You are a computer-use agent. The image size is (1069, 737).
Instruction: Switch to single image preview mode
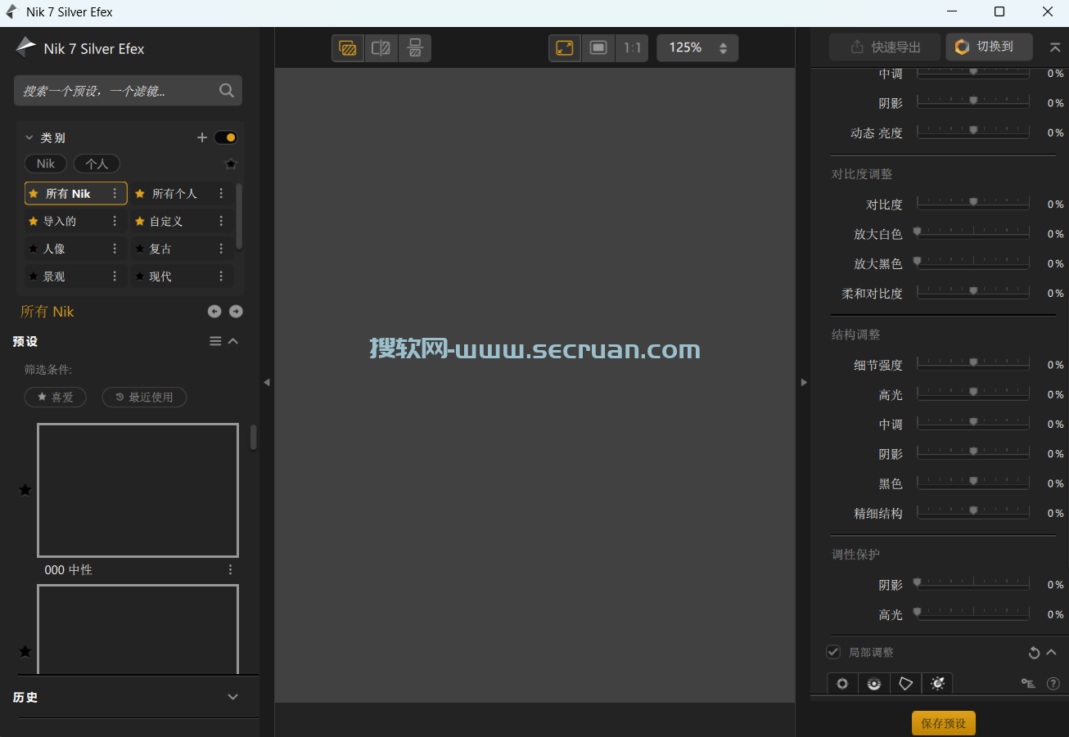[x=348, y=48]
